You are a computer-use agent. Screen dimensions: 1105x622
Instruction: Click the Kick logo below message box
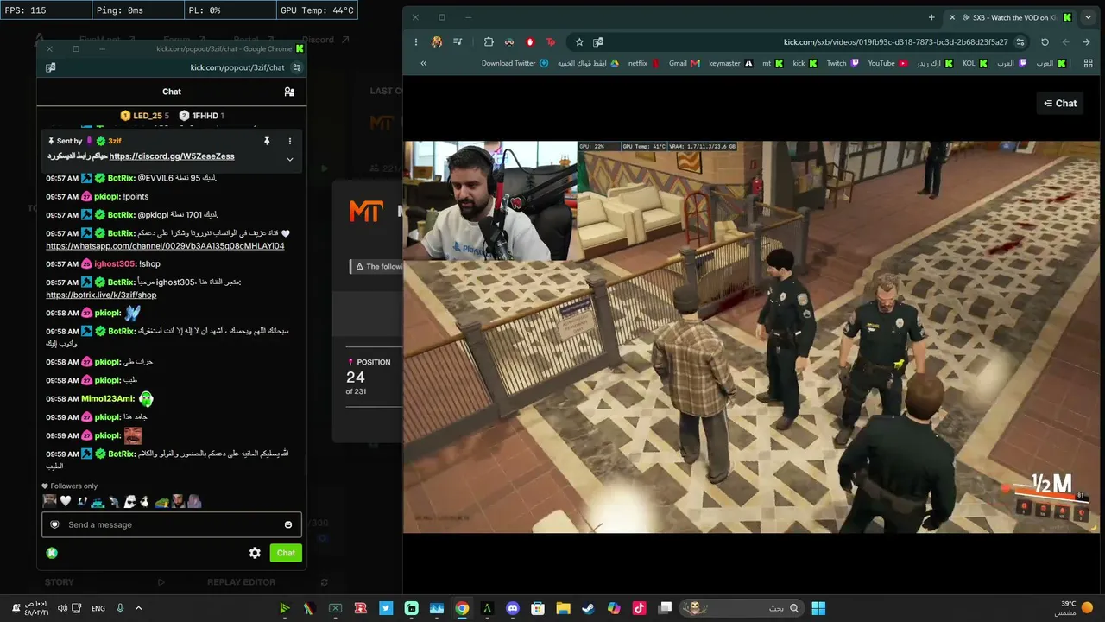(52, 553)
